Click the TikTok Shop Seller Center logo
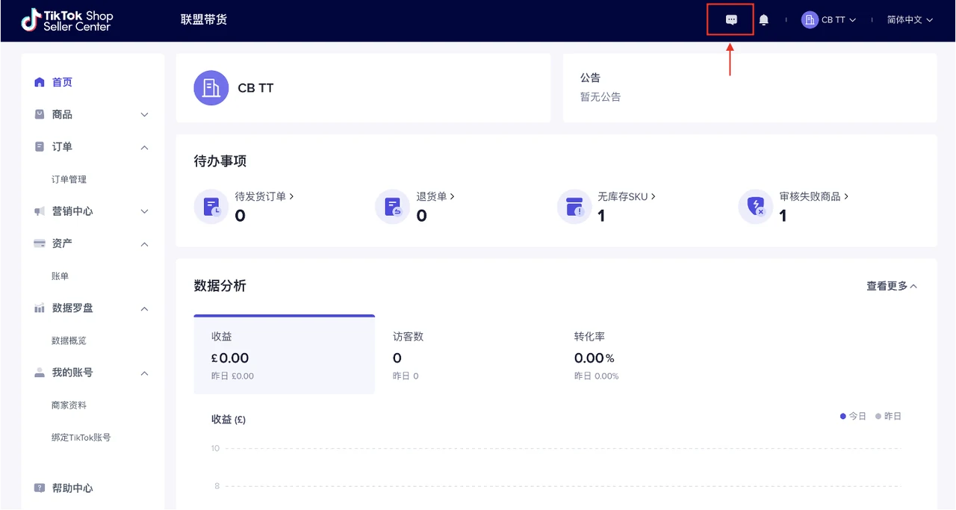Image resolution: width=956 pixels, height=510 pixels. [66, 20]
